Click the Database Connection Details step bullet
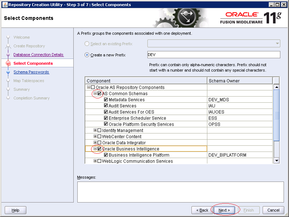This screenshot has height=217, width=289. (x=8, y=55)
